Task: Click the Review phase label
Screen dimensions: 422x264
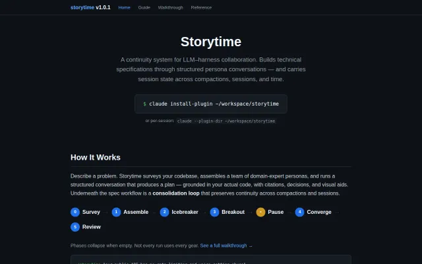Action: (x=92, y=227)
